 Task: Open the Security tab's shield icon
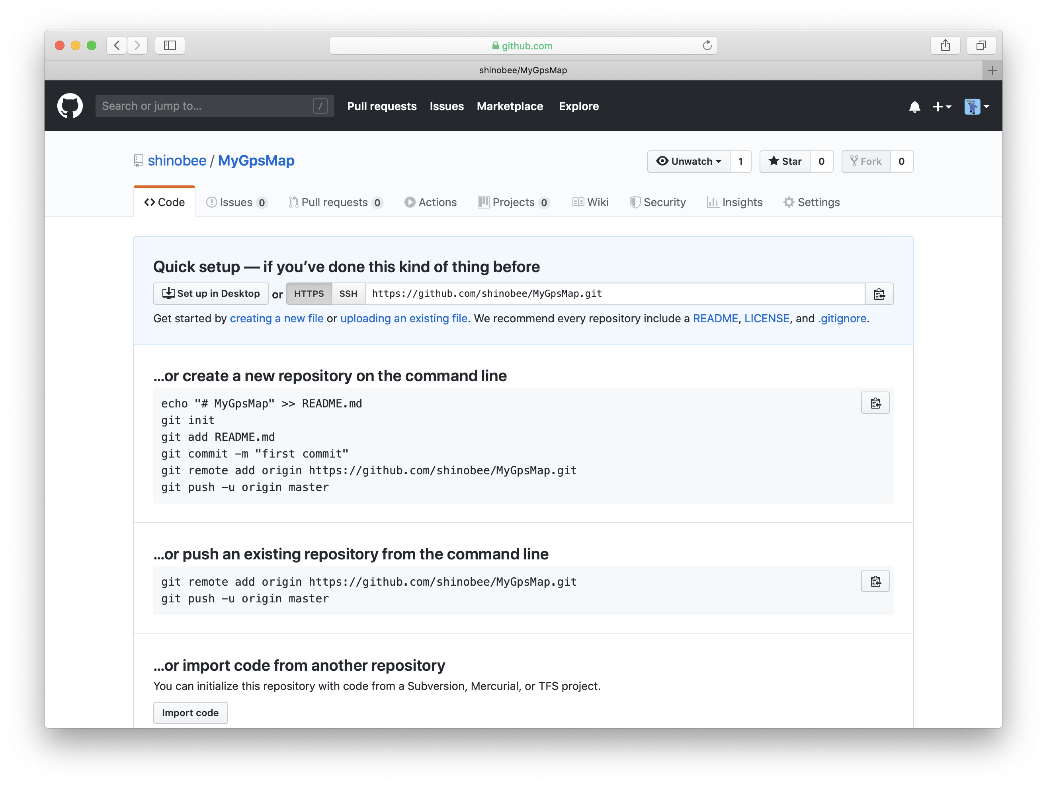pos(636,202)
